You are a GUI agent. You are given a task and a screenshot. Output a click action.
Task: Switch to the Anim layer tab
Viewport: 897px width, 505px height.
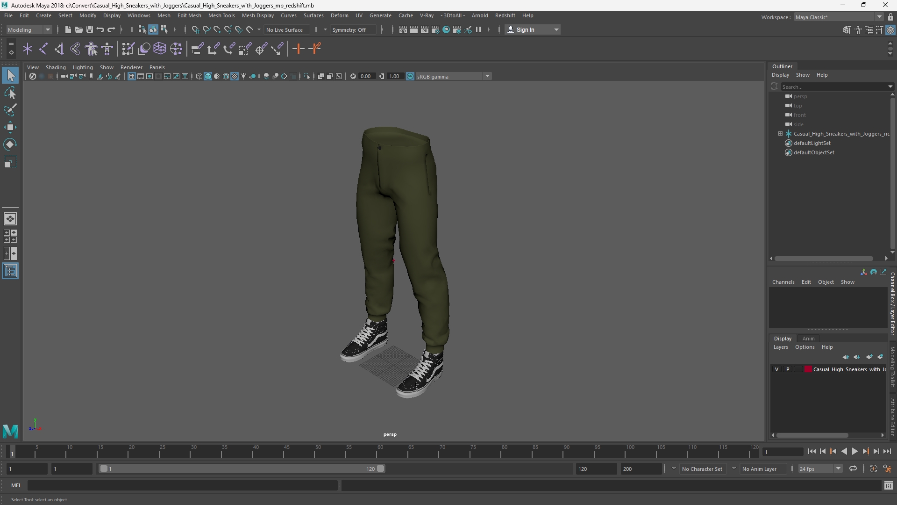point(808,339)
